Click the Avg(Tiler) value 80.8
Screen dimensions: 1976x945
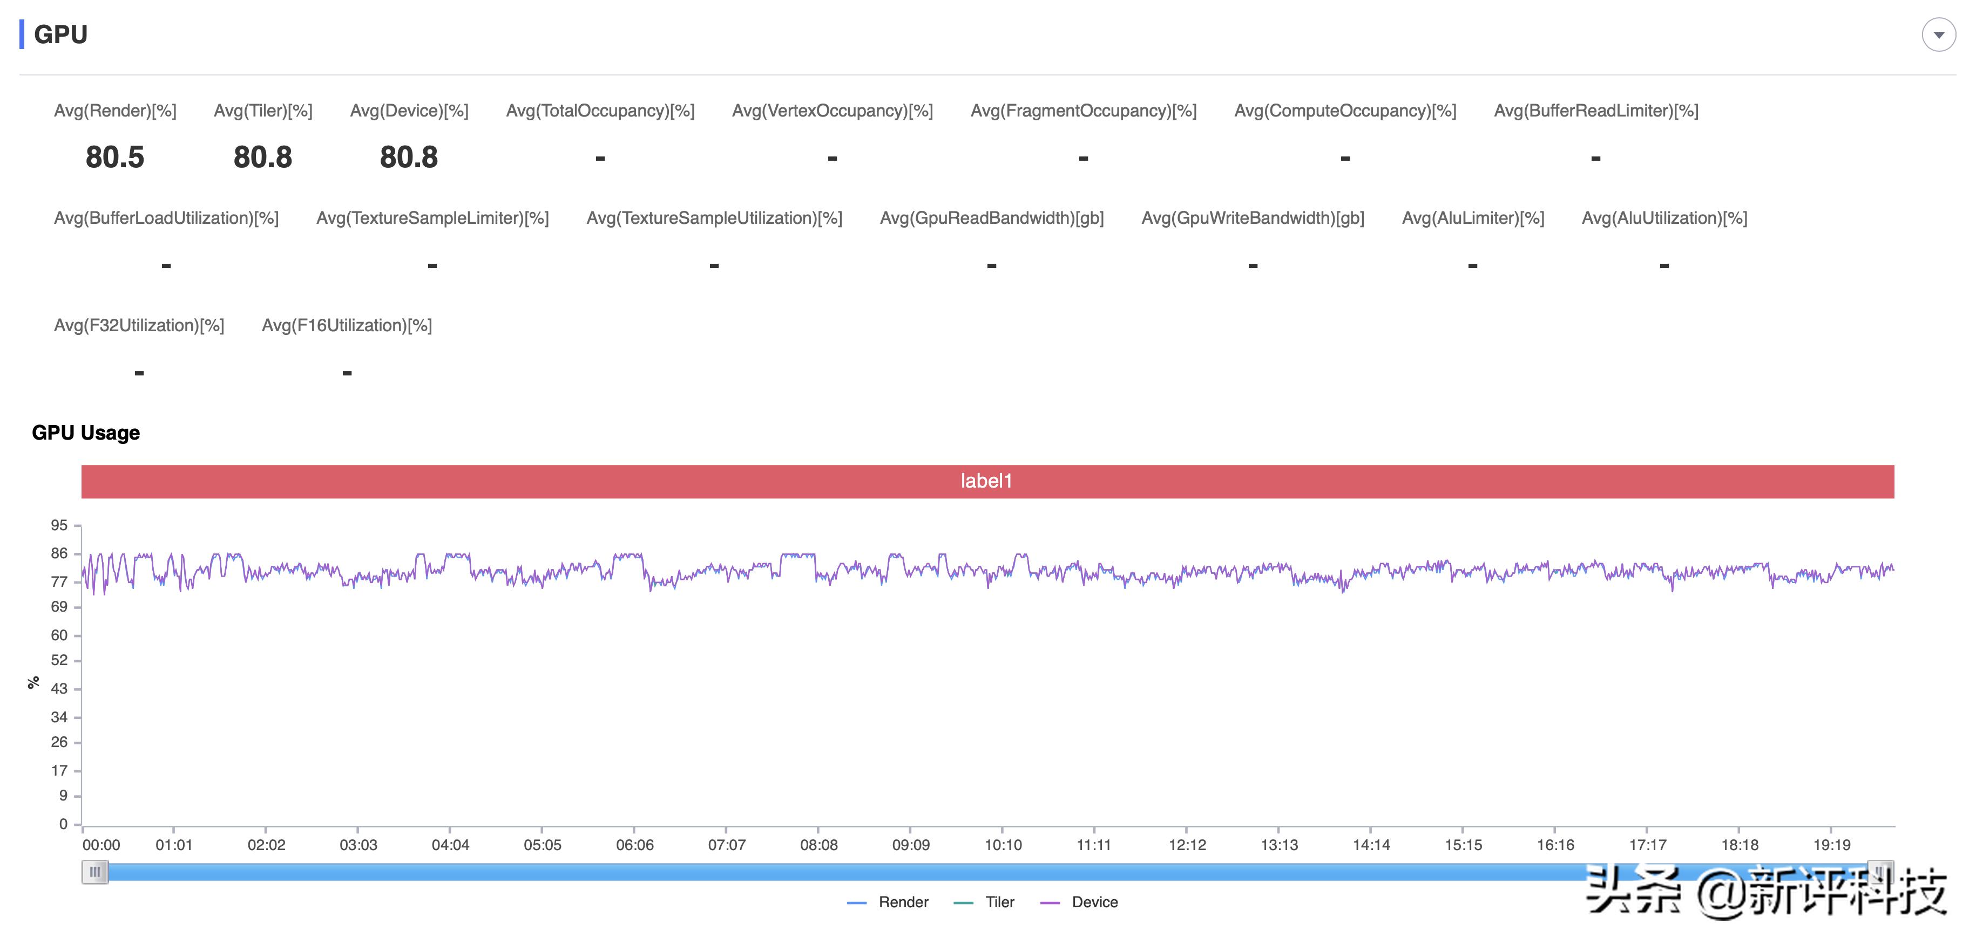point(262,157)
